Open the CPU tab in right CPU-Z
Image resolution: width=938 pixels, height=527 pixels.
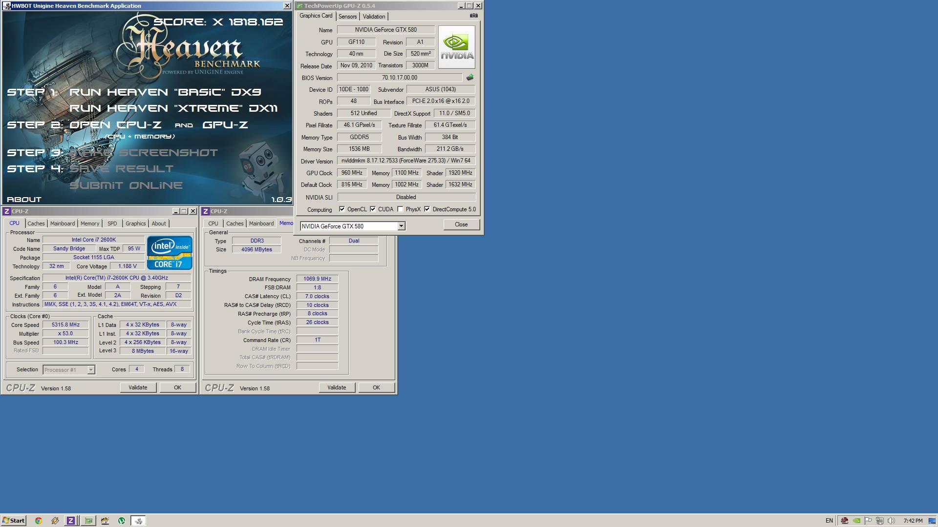(x=213, y=223)
